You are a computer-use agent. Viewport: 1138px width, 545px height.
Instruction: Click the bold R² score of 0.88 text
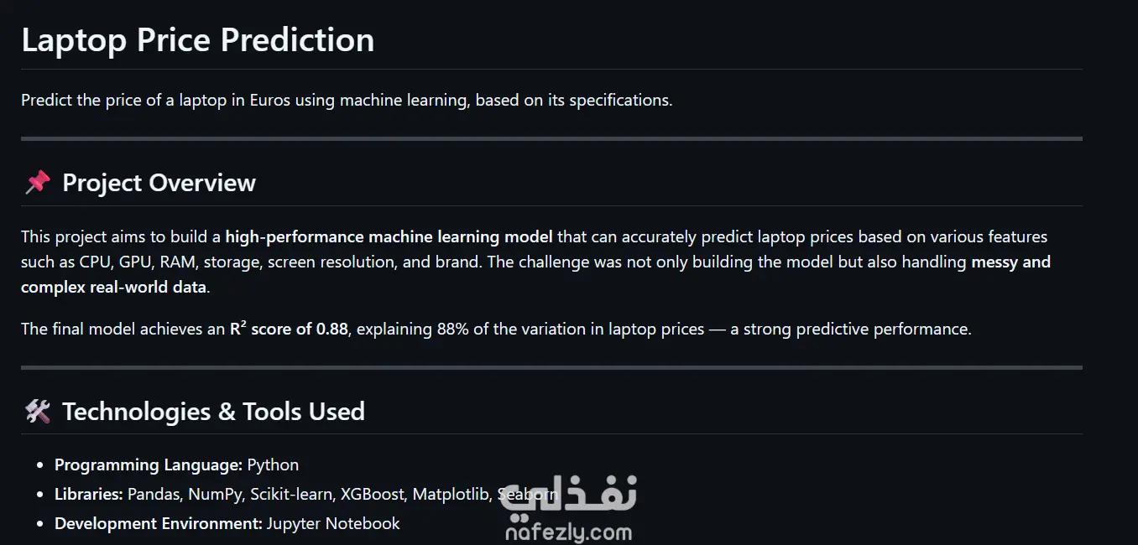click(x=289, y=329)
